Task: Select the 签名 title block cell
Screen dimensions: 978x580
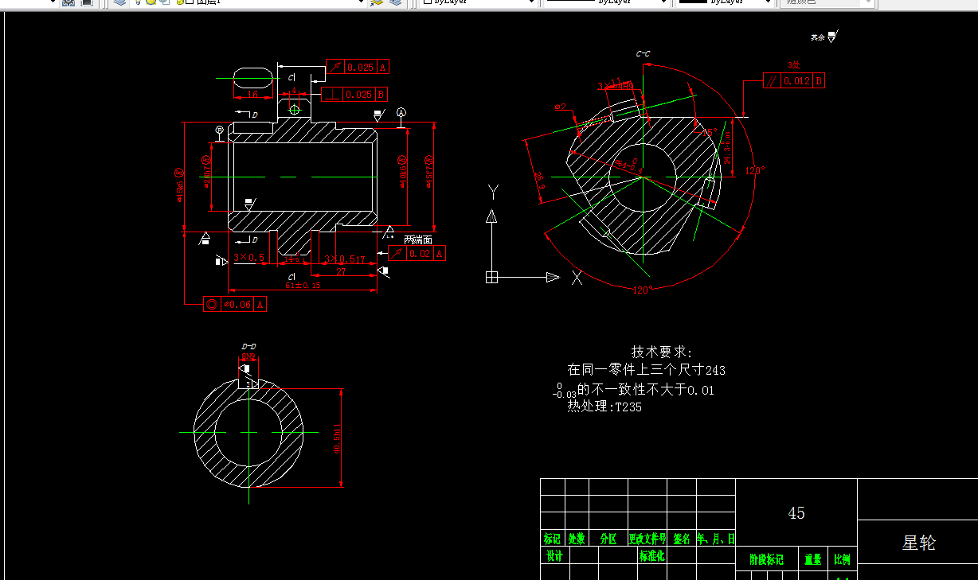Action: [x=681, y=539]
